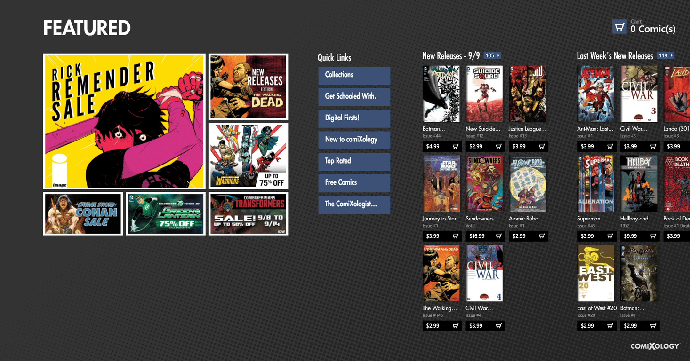This screenshot has height=361, width=690.
Task: Open the Digital Firsts! quick link
Action: [354, 118]
